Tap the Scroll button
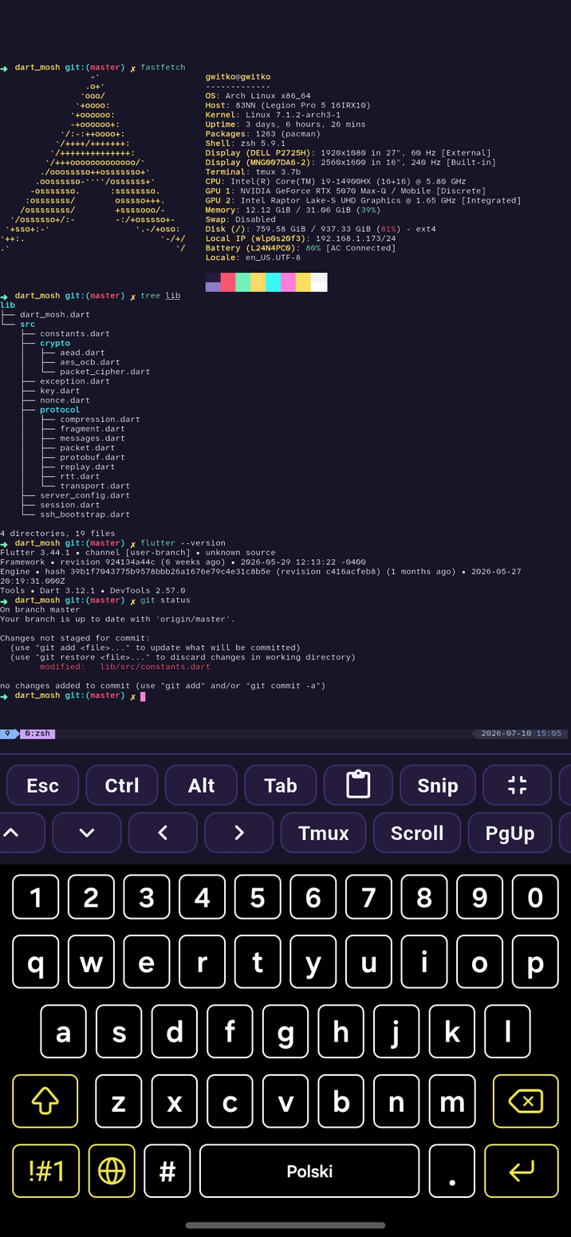 [417, 833]
